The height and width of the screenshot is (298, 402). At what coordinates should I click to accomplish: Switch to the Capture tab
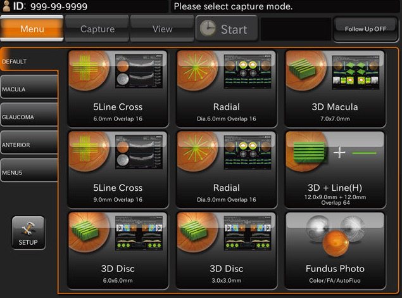pyautogui.click(x=97, y=29)
